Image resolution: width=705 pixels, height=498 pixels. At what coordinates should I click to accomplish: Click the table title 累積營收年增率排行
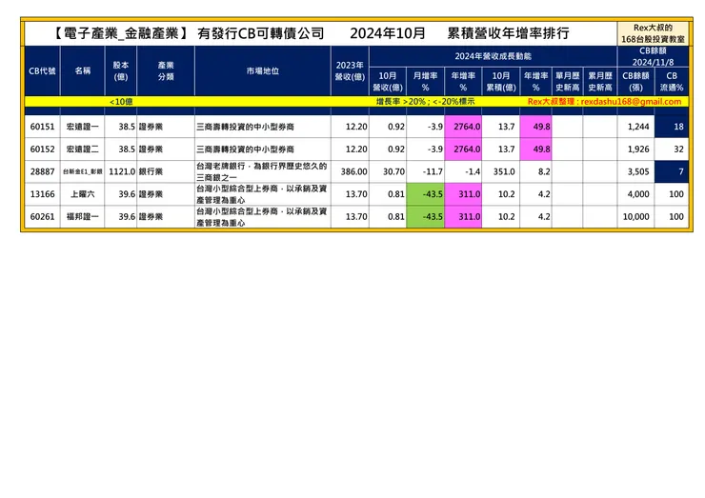coord(508,33)
